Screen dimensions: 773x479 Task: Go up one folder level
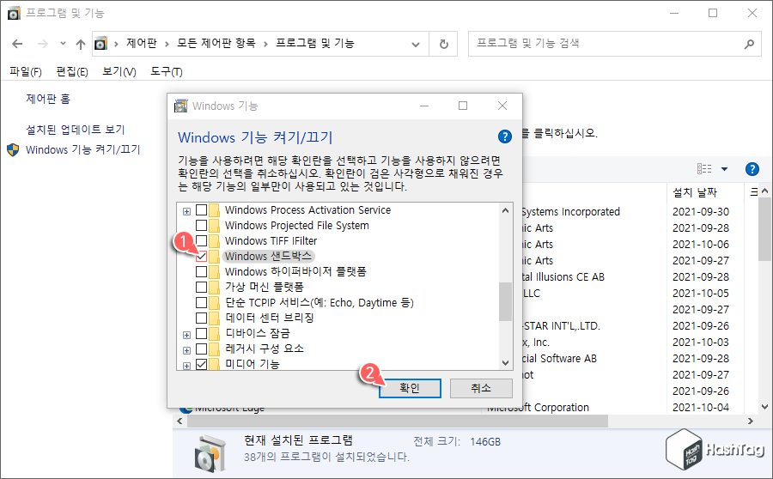click(81, 45)
